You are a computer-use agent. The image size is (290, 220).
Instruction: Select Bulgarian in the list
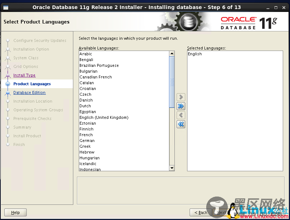124,71
